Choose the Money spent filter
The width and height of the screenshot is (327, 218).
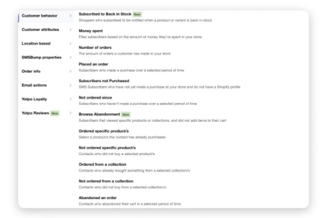tap(91, 31)
